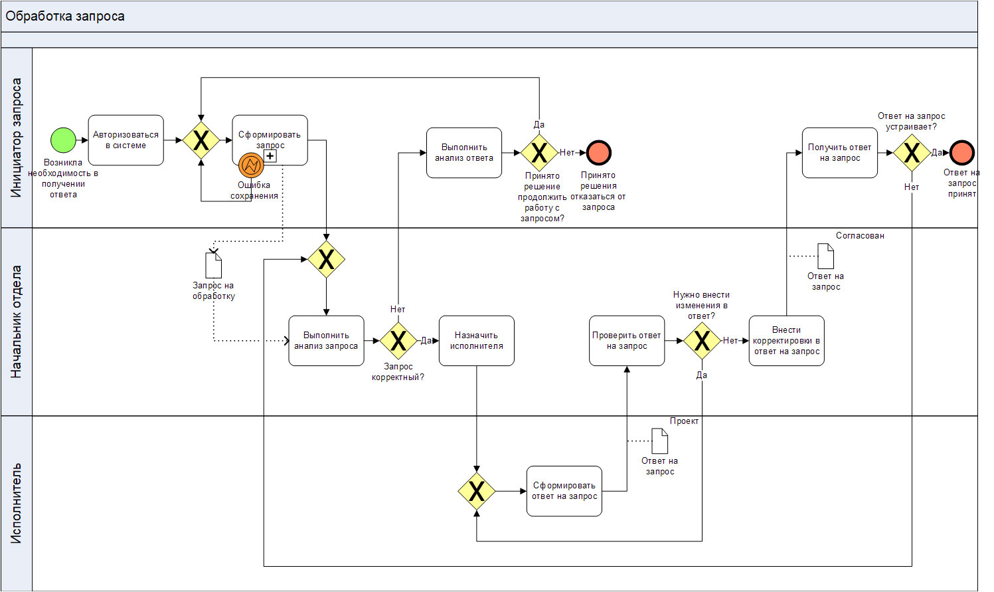Select the Авторизоваться в системе task
The width and height of the screenshot is (994, 592).
(x=126, y=140)
